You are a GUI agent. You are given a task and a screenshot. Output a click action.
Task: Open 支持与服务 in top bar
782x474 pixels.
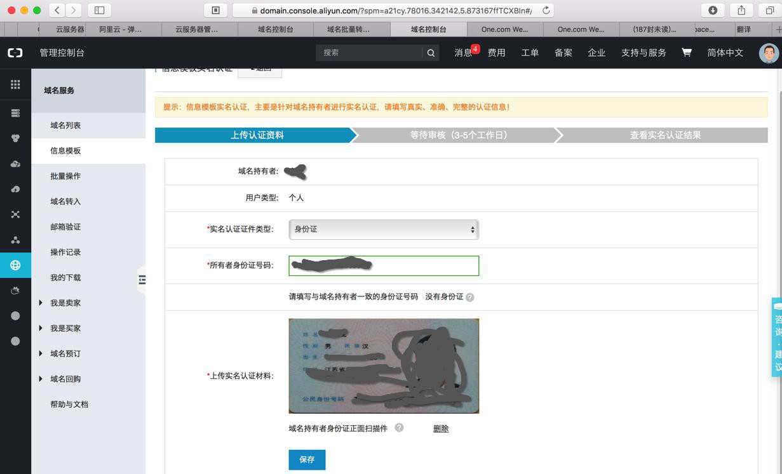[x=644, y=53]
